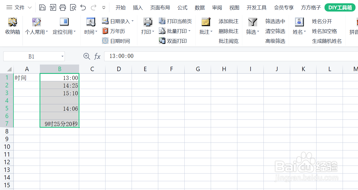
Task: Switch to the 公式 tab
Action: click(x=182, y=8)
